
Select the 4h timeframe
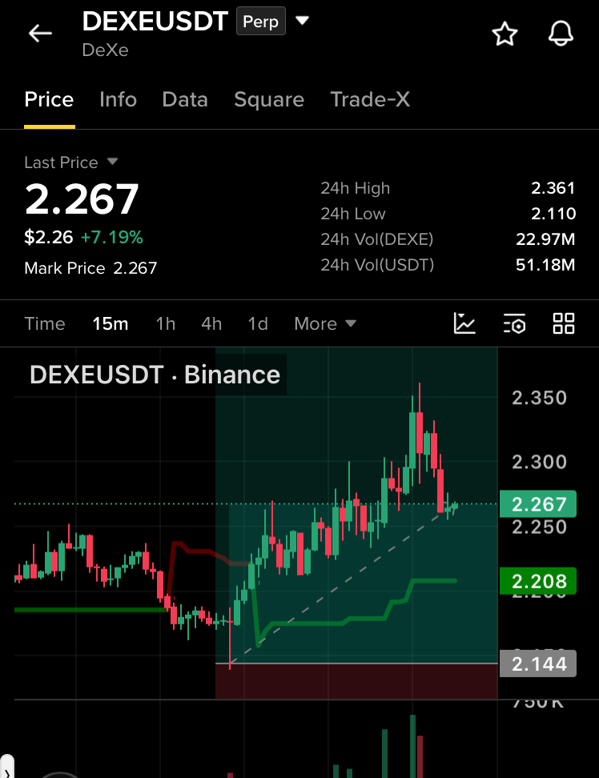(x=211, y=324)
